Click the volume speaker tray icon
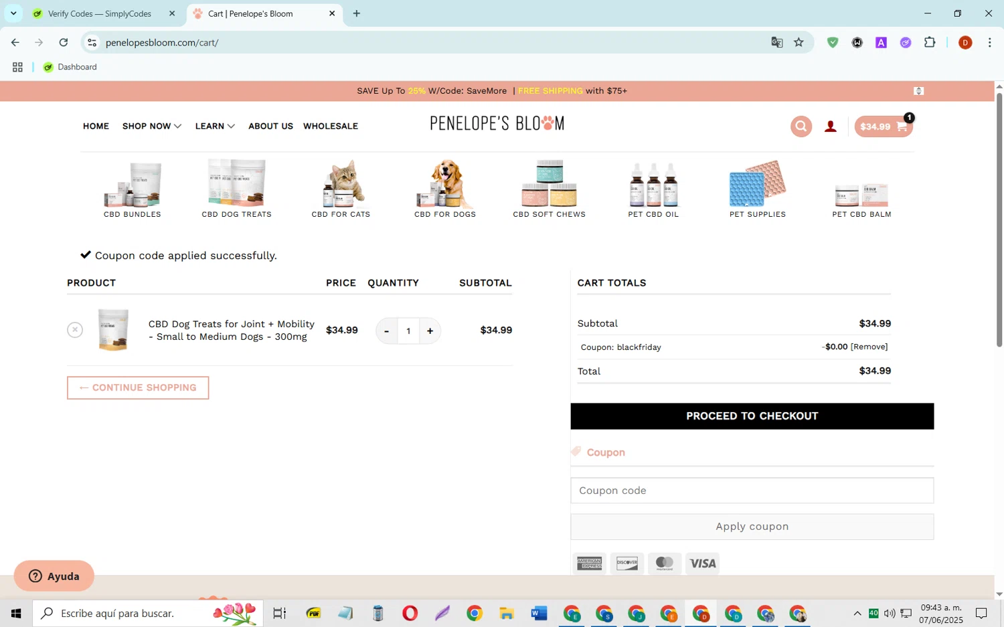Screen dimensions: 1004x627 (890, 613)
